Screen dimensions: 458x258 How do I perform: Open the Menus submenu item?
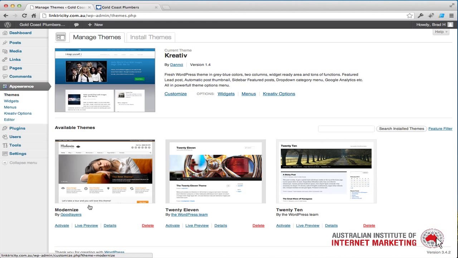10,107
